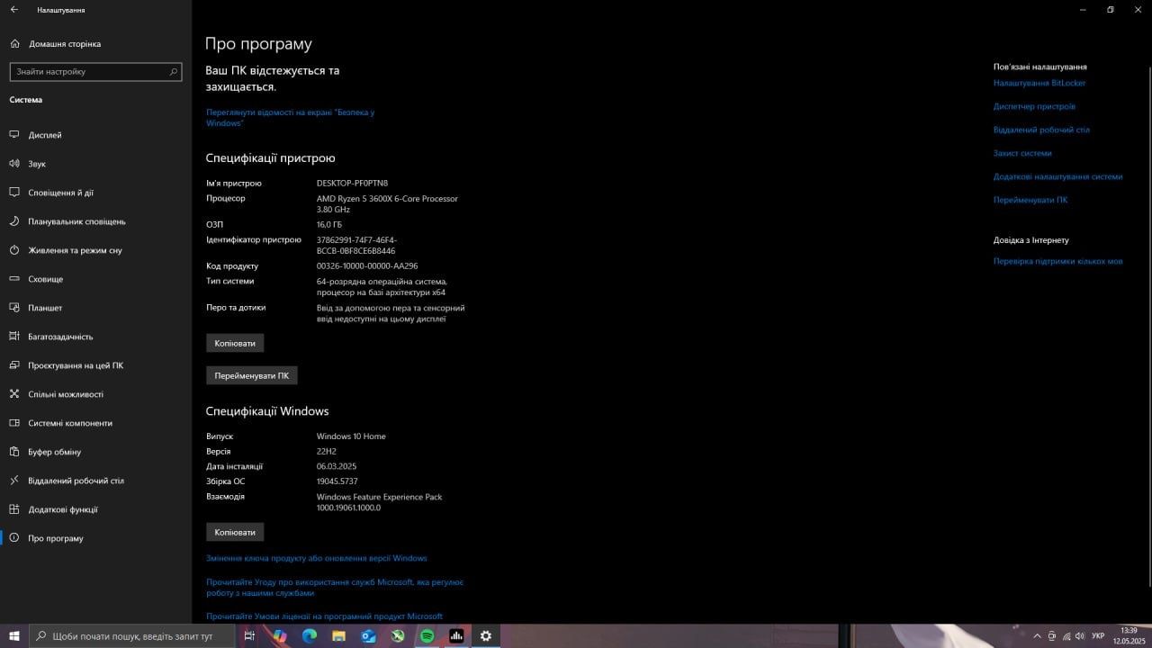Switch УКР keyboard language indicator

tap(1098, 636)
